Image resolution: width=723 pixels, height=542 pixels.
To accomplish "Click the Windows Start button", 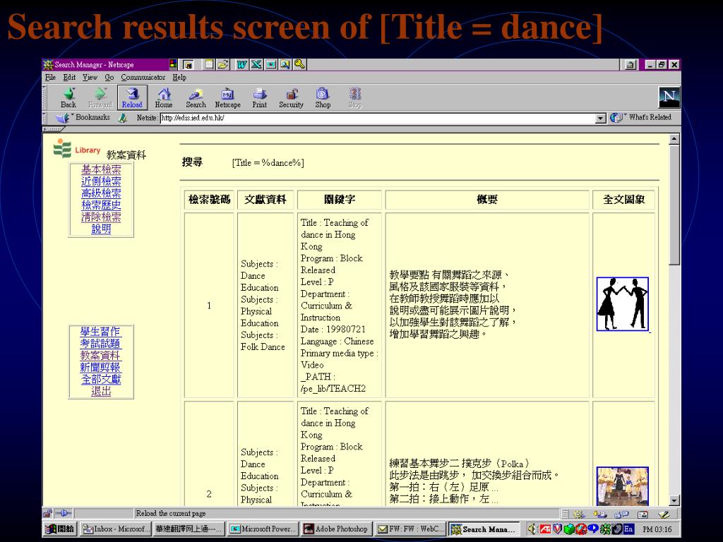I will (x=61, y=529).
